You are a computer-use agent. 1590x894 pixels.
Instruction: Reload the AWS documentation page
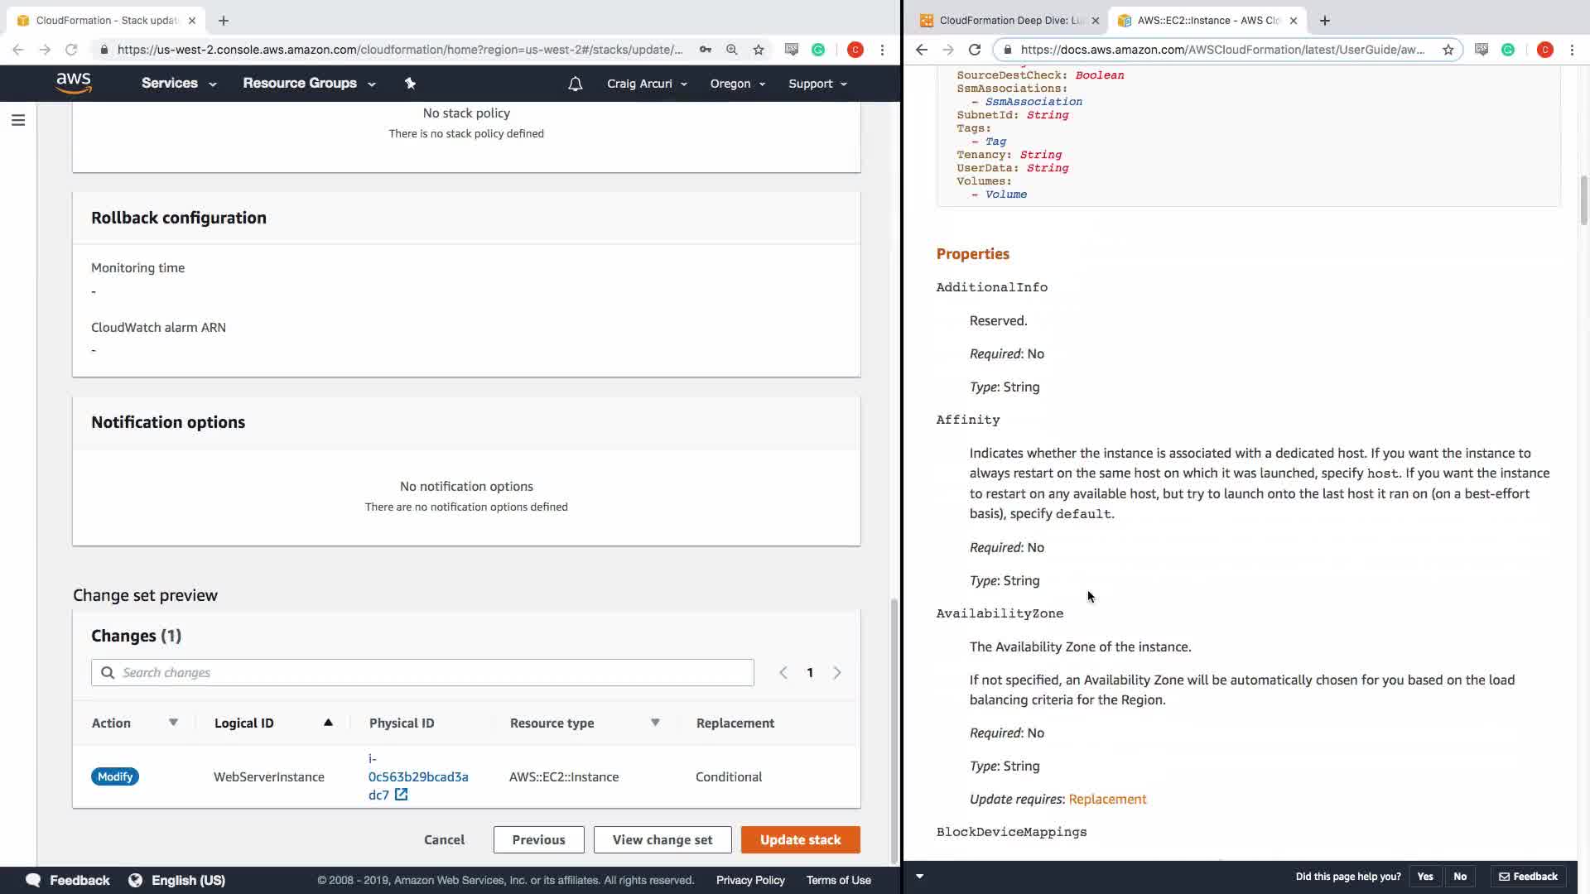[975, 50]
